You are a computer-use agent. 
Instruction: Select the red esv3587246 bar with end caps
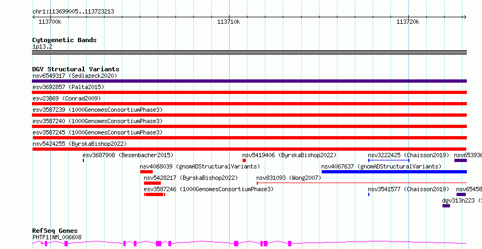click(155, 194)
